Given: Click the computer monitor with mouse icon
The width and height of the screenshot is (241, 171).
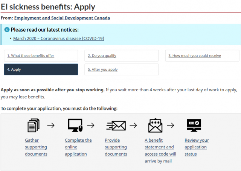Looking at the screenshot, I should pyautogui.click(x=75, y=125).
